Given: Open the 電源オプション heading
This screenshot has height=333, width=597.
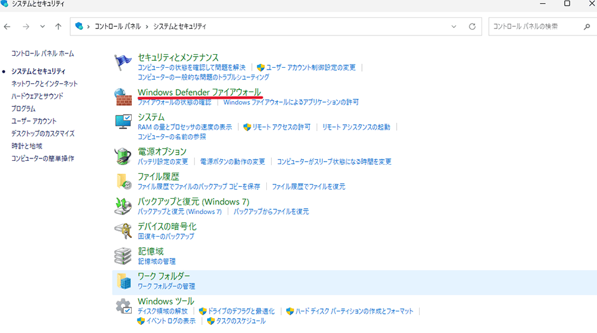Looking at the screenshot, I should pyautogui.click(x=162, y=152).
